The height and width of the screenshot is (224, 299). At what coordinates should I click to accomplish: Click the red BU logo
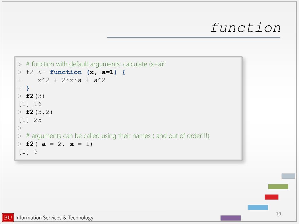coord(8,217)
